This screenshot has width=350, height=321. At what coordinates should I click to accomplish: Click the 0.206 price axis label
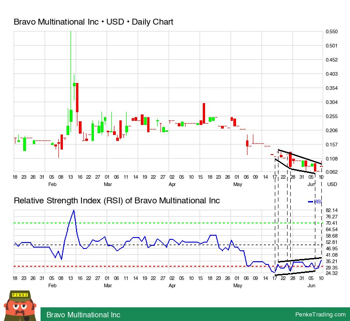(x=332, y=130)
